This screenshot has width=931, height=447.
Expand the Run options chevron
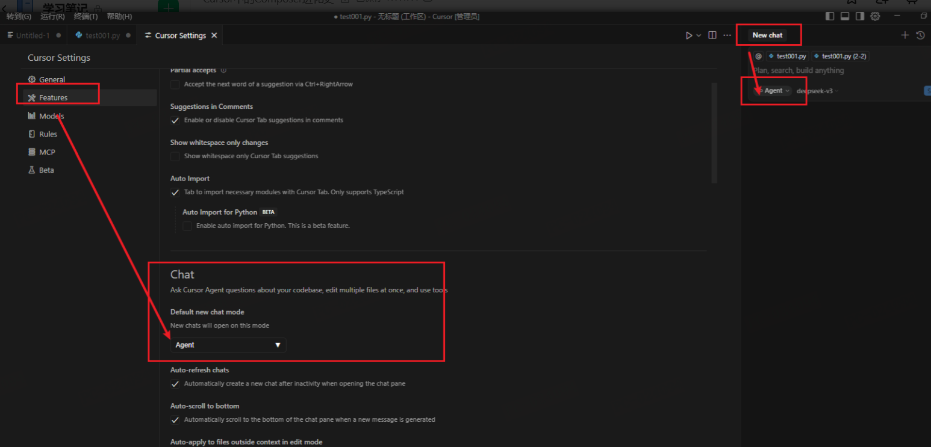click(699, 35)
